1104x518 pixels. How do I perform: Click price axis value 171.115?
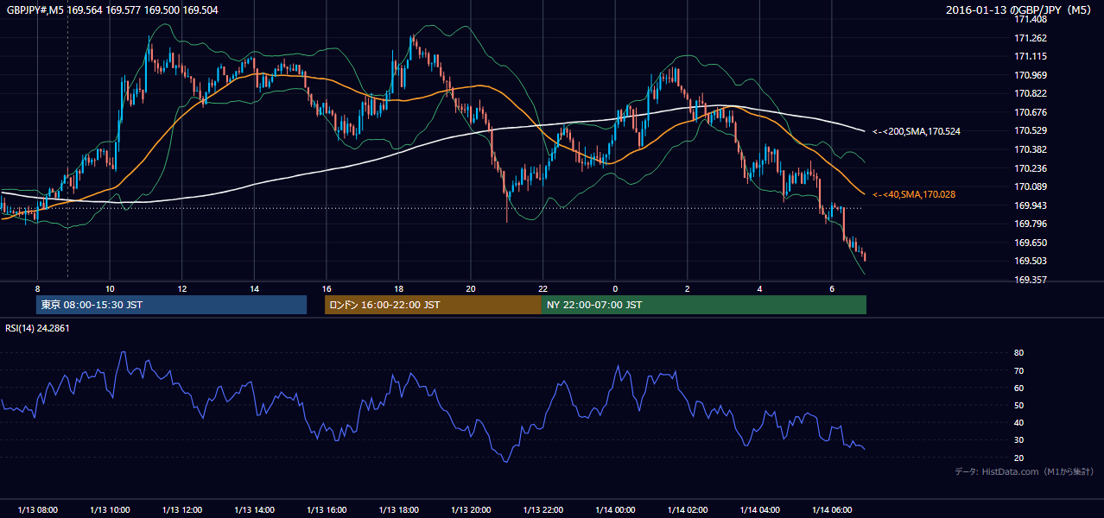pyautogui.click(x=1031, y=56)
